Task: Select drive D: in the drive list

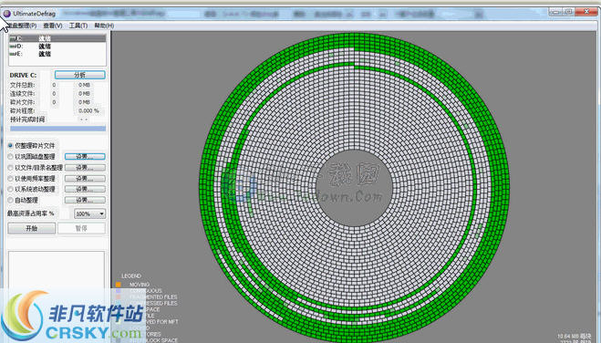Action: [57, 46]
